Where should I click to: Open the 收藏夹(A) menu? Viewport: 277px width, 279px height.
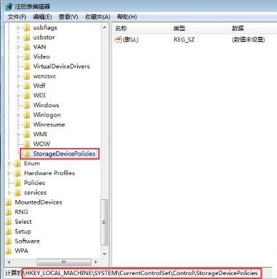coord(98,17)
